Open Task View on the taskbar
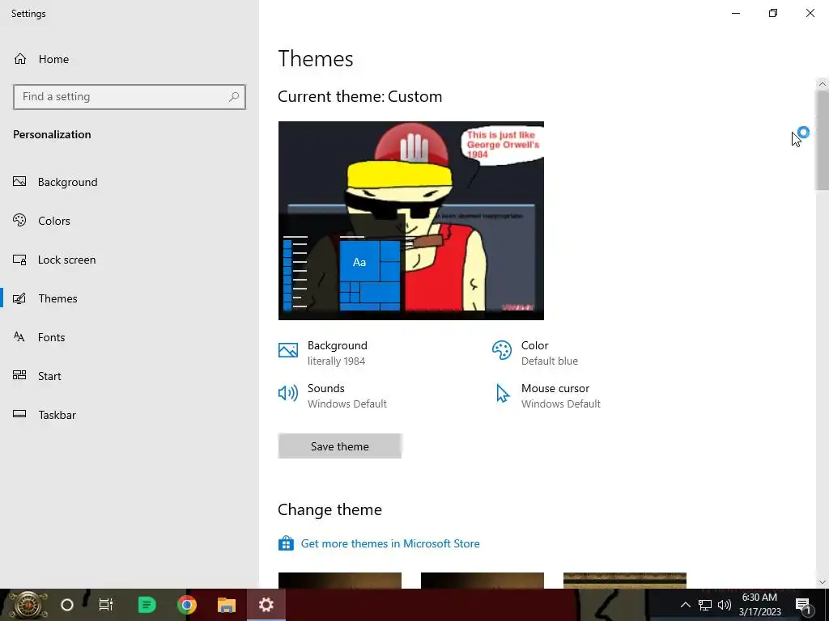 (106, 605)
